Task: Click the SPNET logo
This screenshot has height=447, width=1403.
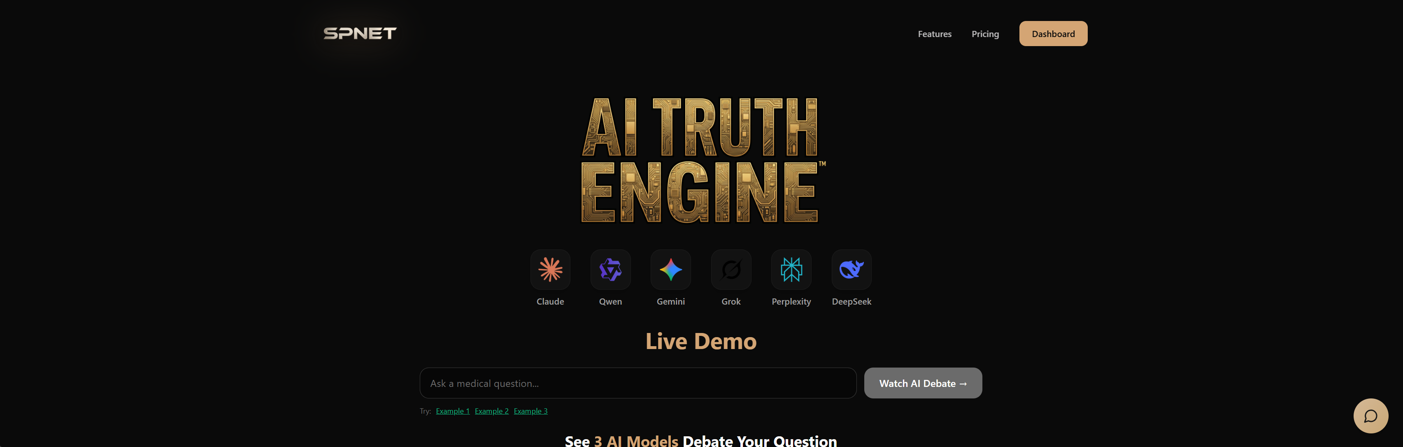Action: click(359, 33)
